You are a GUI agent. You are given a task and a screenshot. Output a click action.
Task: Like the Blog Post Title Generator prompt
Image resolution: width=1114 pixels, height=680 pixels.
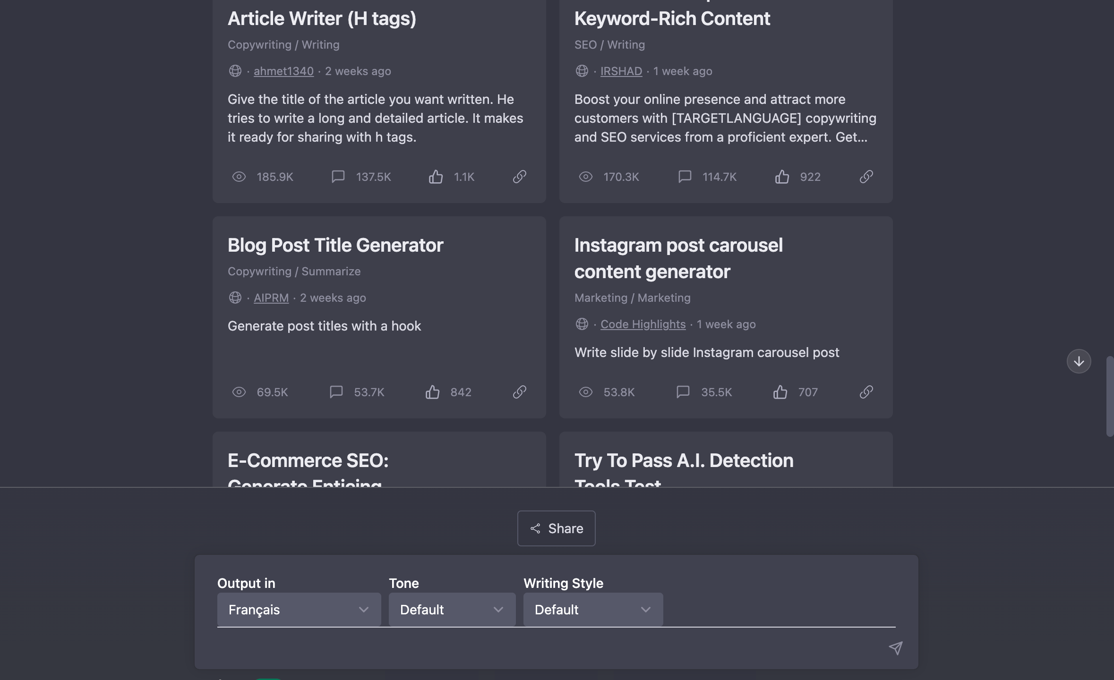click(432, 392)
